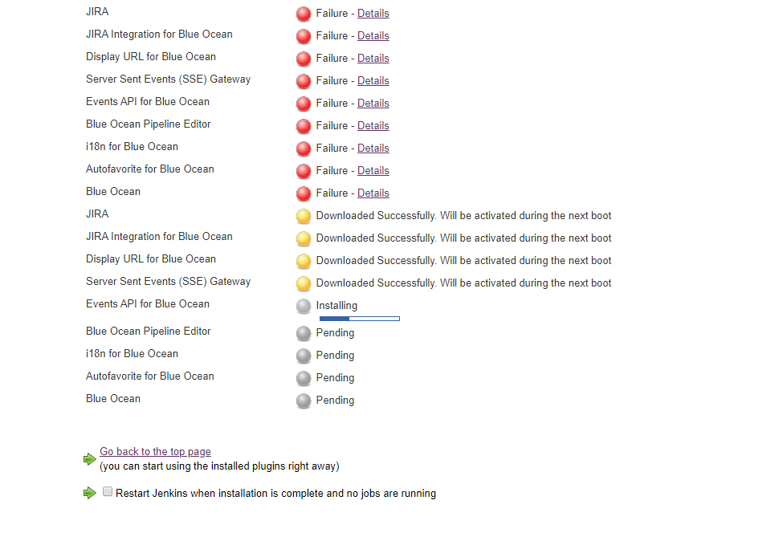View failure Details for Display URL for Blue Ocean
This screenshot has height=533, width=779.
pyautogui.click(x=373, y=59)
